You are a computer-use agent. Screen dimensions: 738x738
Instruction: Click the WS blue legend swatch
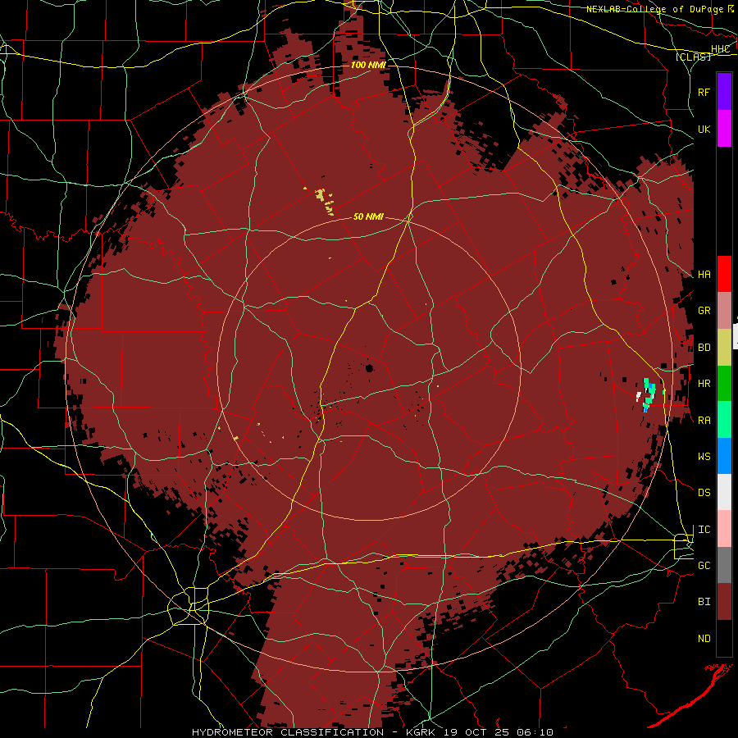pyautogui.click(x=724, y=456)
